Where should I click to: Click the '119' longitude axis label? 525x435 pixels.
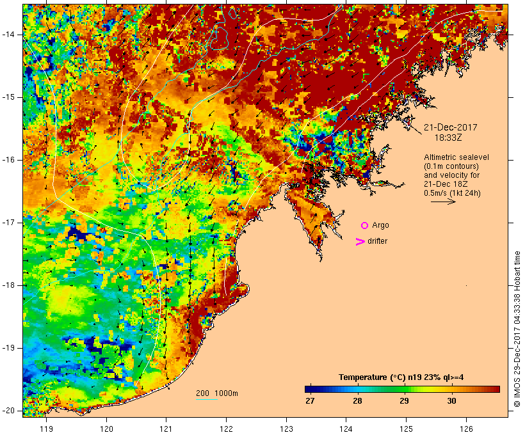pyautogui.click(x=46, y=429)
